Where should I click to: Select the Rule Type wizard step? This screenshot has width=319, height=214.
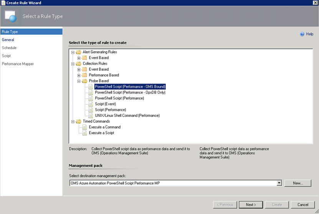click(x=10, y=32)
